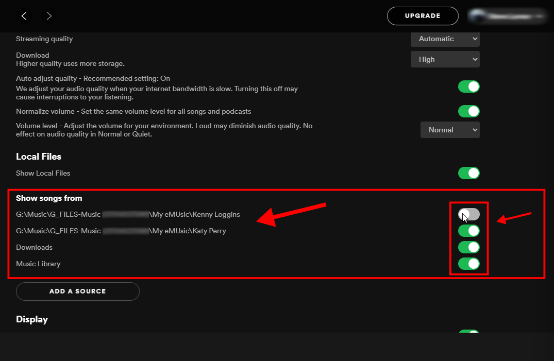The width and height of the screenshot is (554, 361).
Task: Open the blurred user profile menu
Action: coord(507,16)
